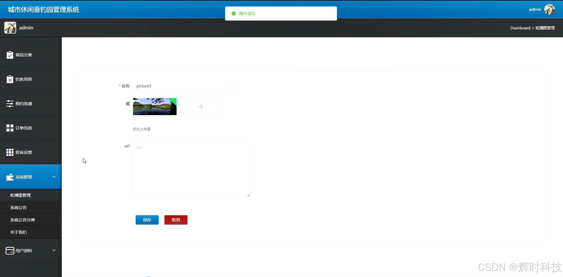This screenshot has height=277, width=563.
Task: Focus the 名称 input with picture3
Action: click(184, 86)
